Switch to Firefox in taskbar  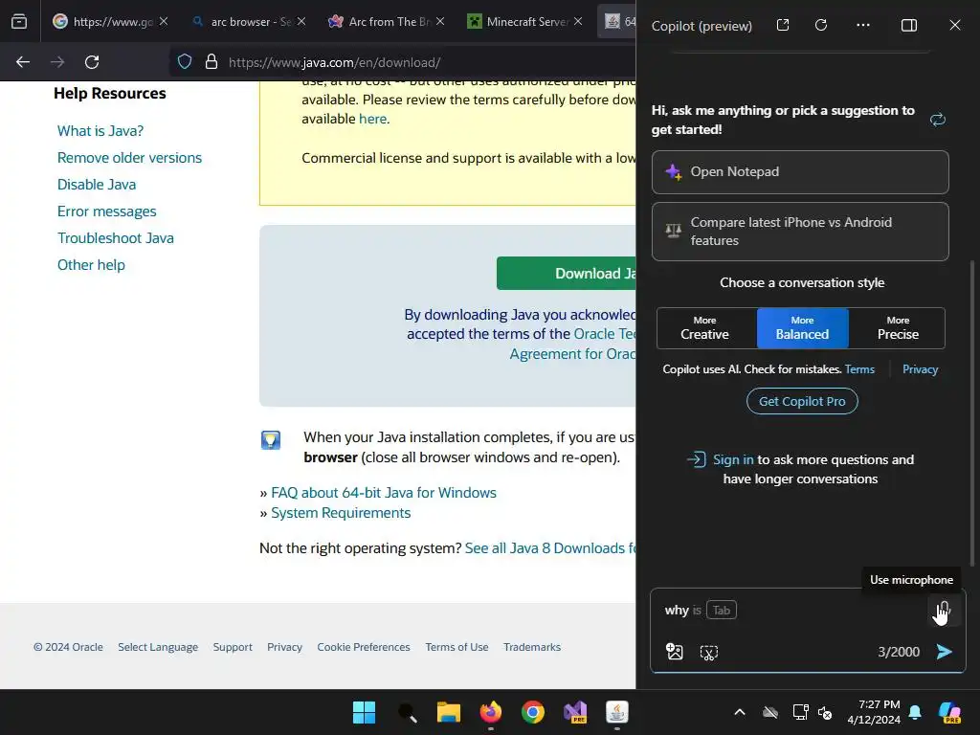(x=491, y=712)
